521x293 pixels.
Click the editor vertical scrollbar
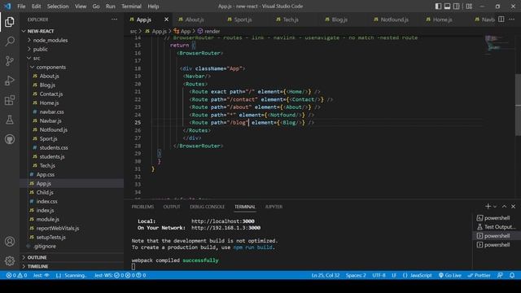[x=518, y=105]
